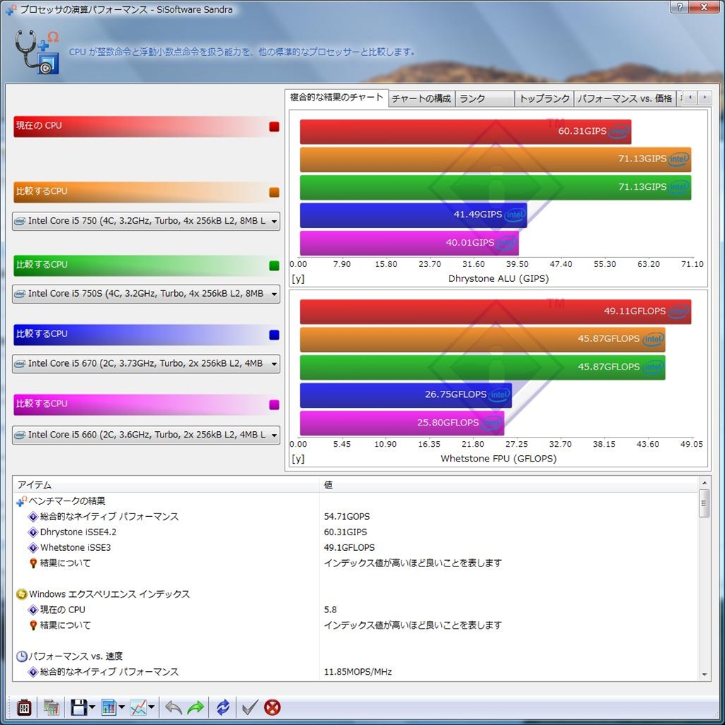Switch to the ランク tab
This screenshot has height=725, width=725.
[484, 98]
